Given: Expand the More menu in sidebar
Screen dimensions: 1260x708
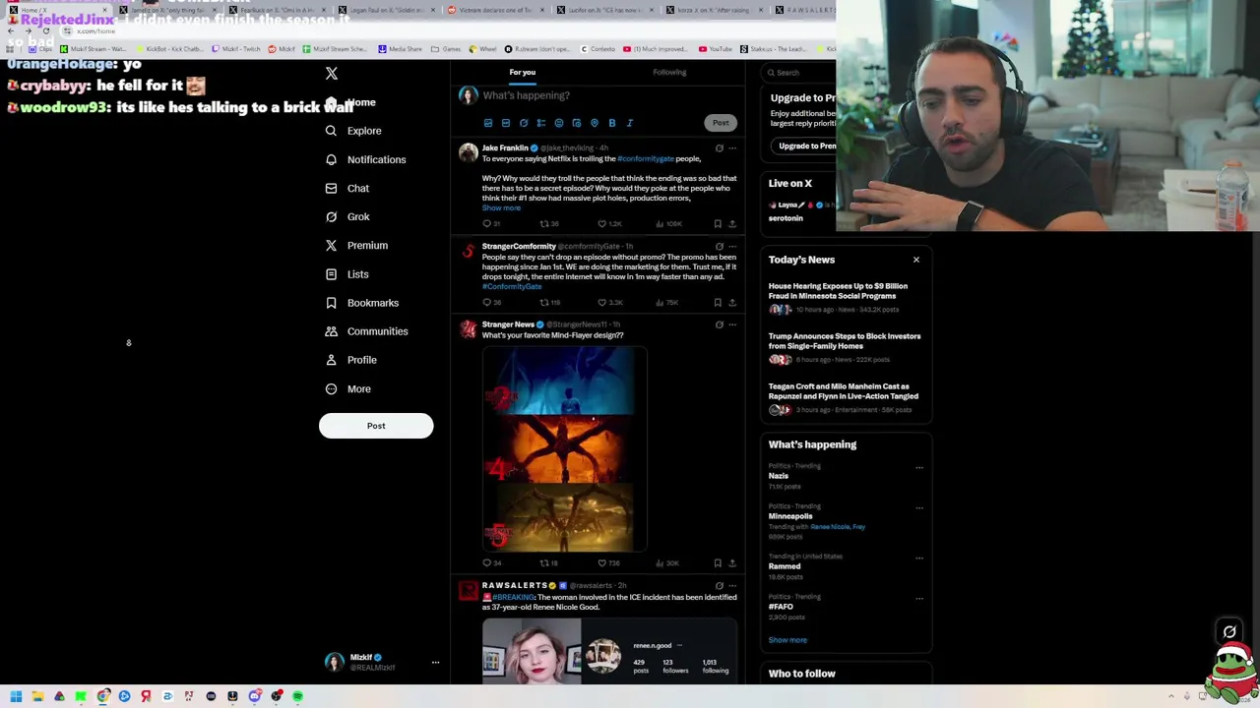Looking at the screenshot, I should tap(348, 388).
